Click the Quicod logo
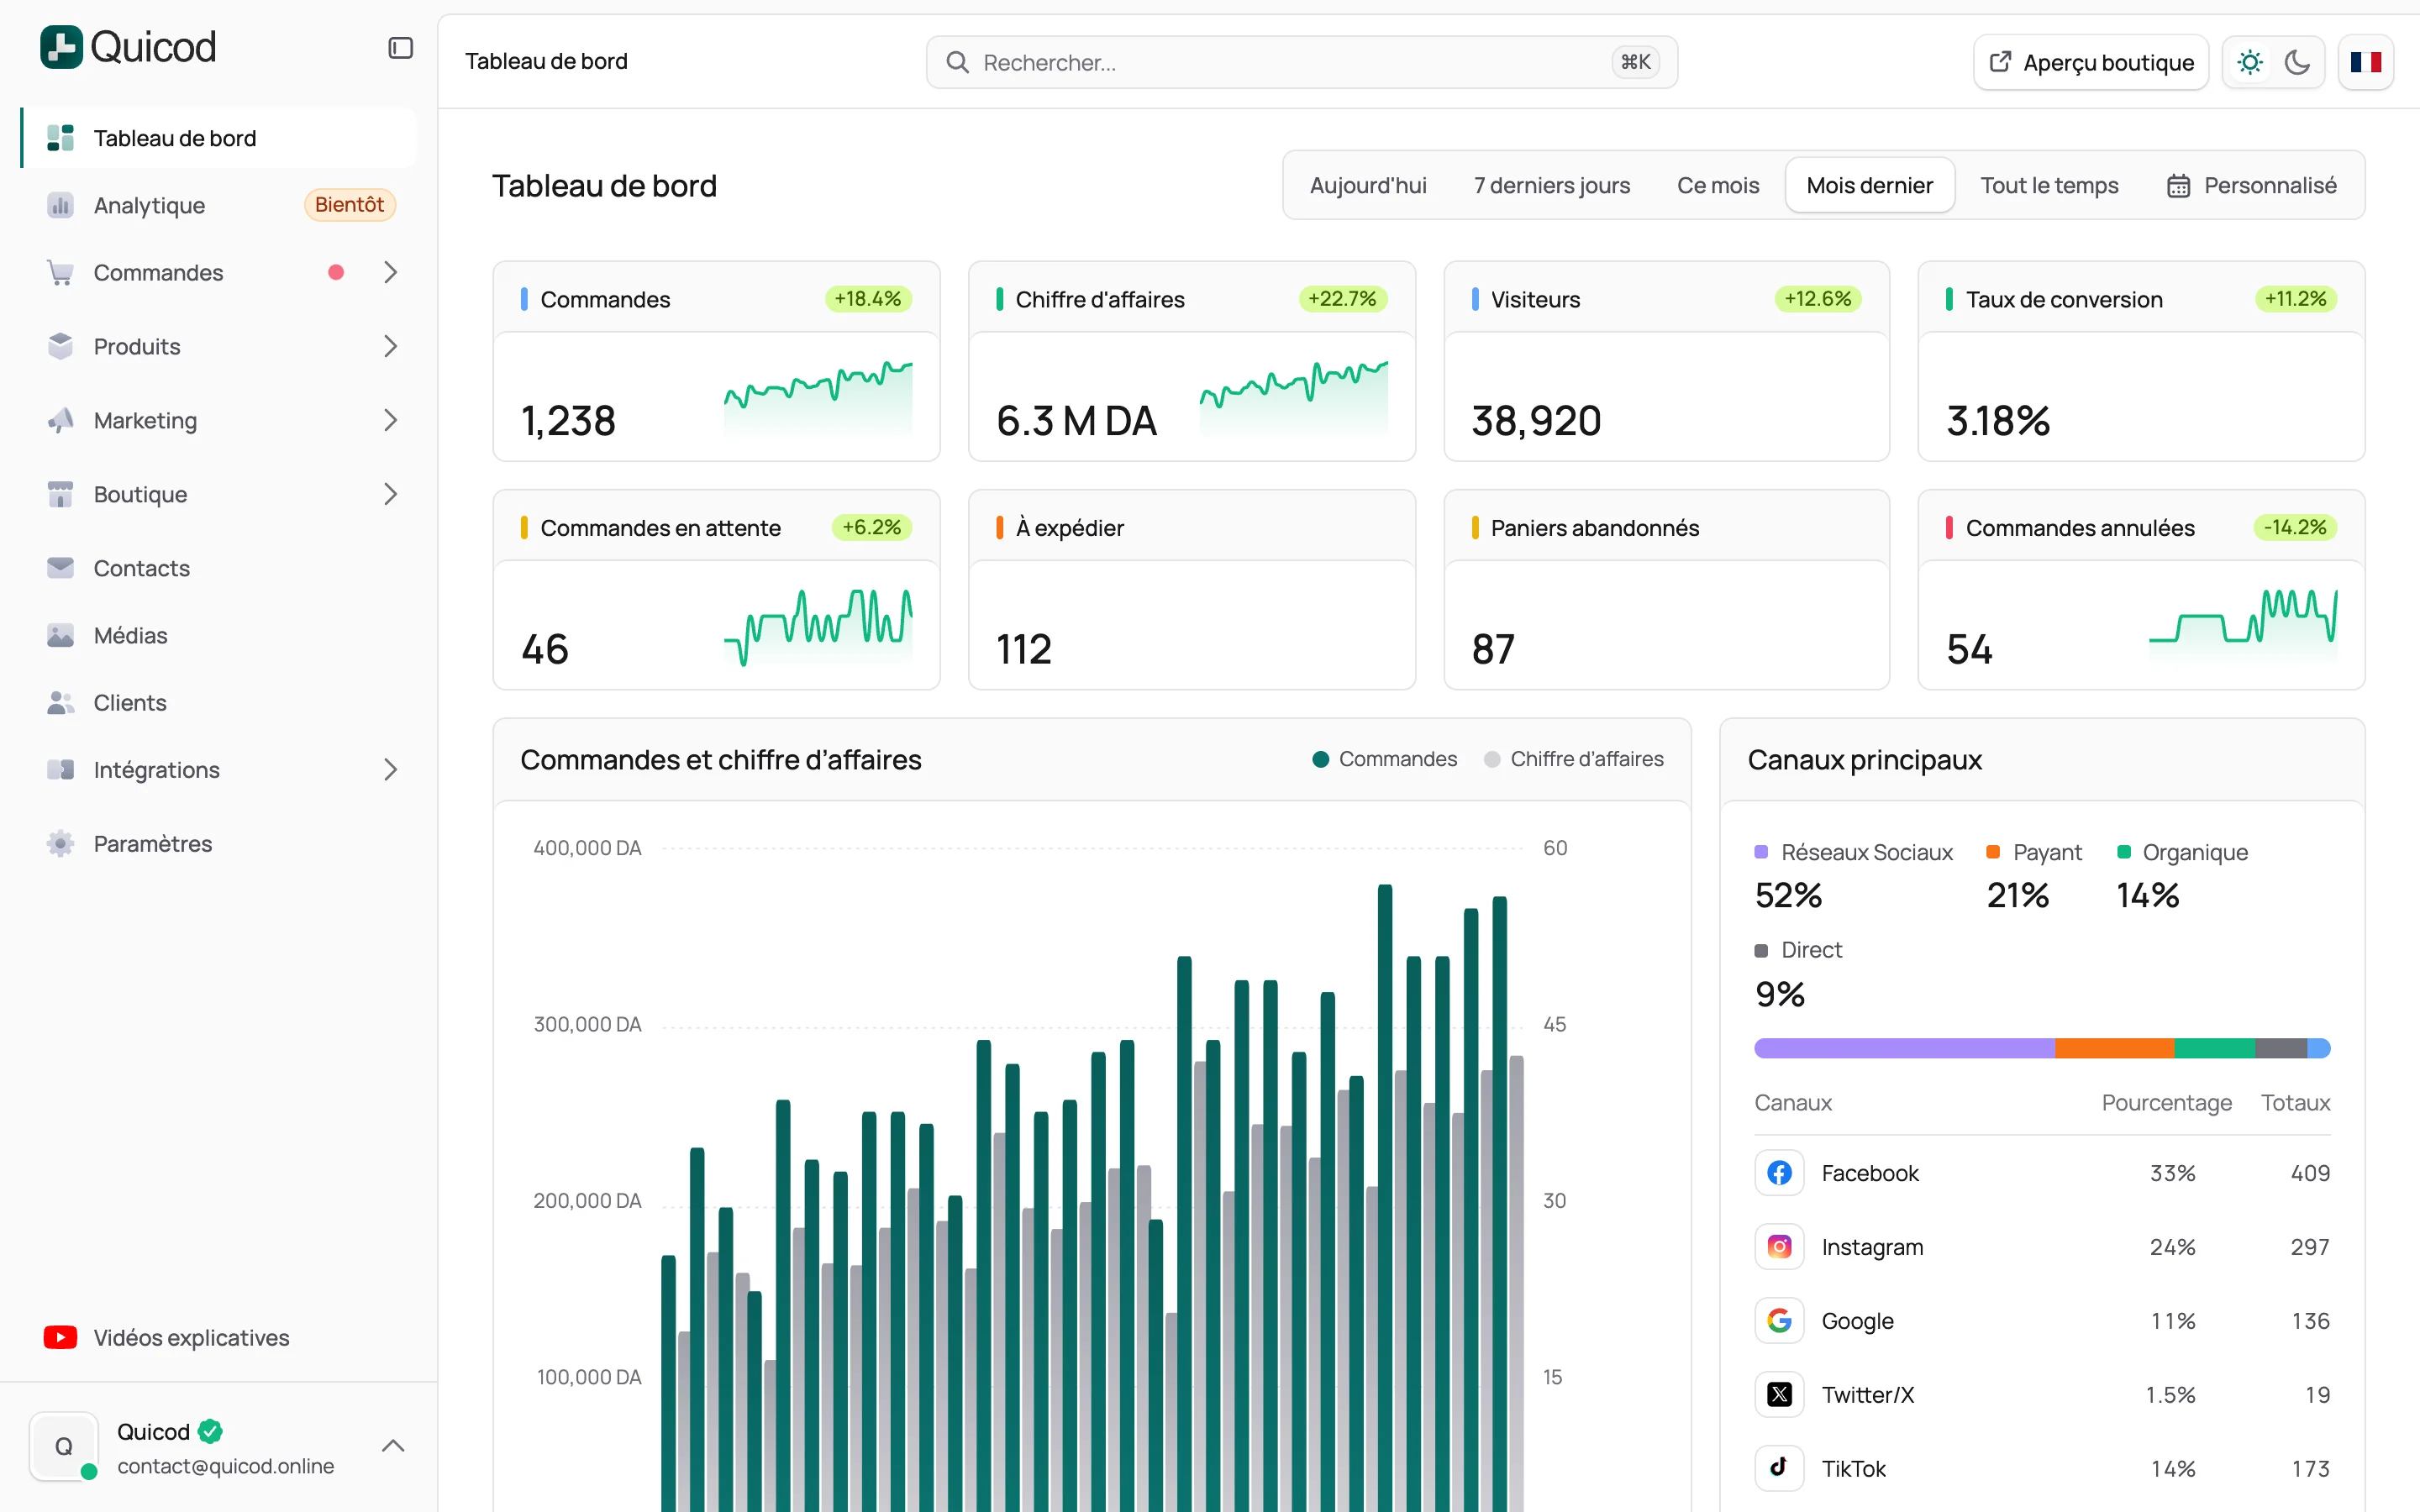2420x1512 pixels. pos(128,47)
